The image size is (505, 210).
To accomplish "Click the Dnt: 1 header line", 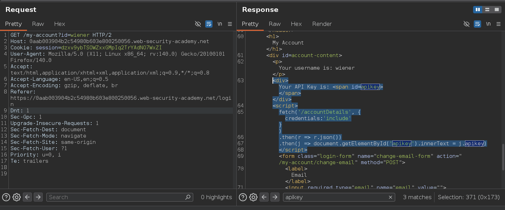I will tap(20, 111).
